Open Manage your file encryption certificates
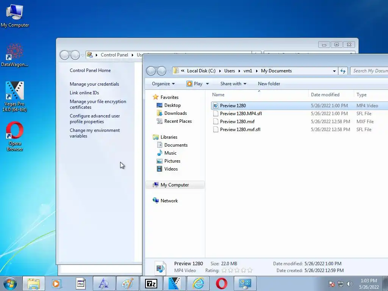Viewport: 388px width, 291px height. [x=98, y=105]
